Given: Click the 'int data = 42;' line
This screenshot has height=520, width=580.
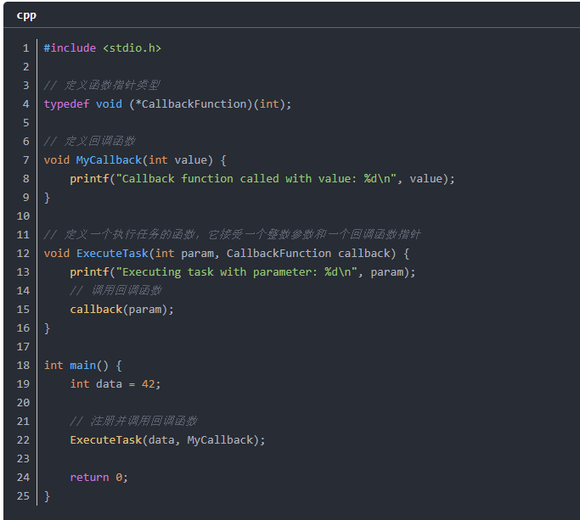Looking at the screenshot, I should [115, 384].
